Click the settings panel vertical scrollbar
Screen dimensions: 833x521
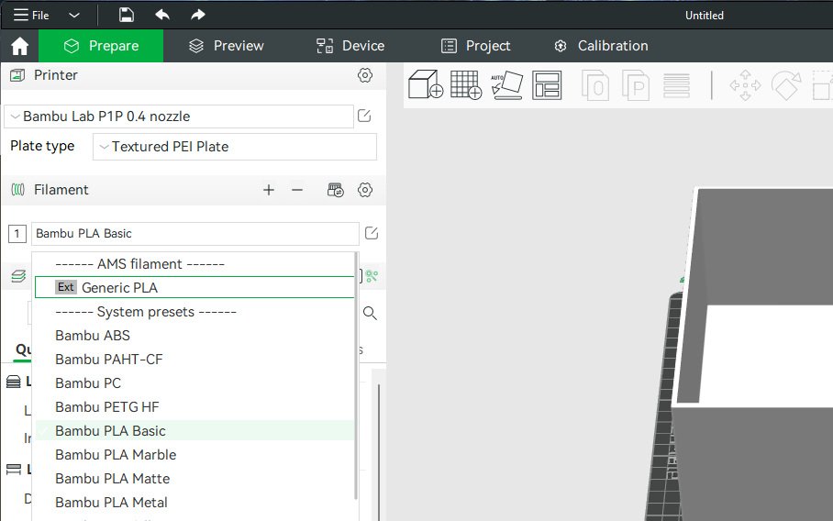pos(379,451)
